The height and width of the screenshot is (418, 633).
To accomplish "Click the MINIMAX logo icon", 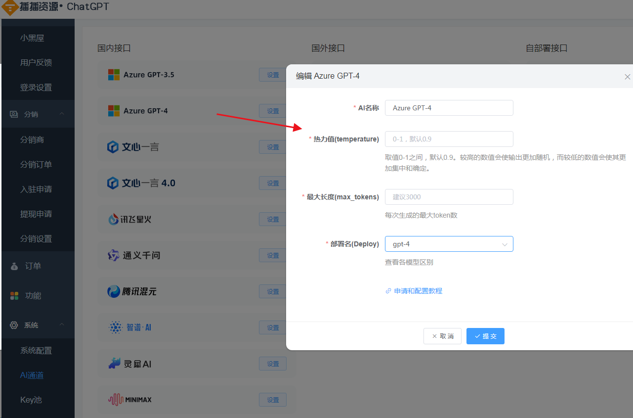I will [x=115, y=400].
